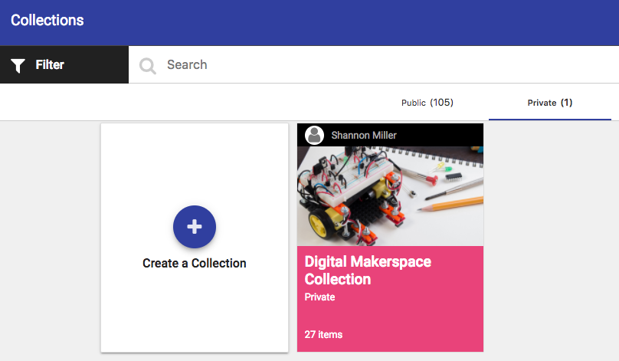Open the Filter panel via its label
This screenshot has height=361, width=619.
click(x=50, y=65)
